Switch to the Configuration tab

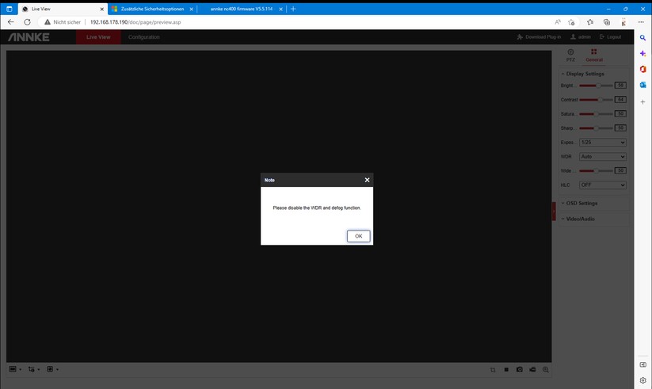pos(144,37)
